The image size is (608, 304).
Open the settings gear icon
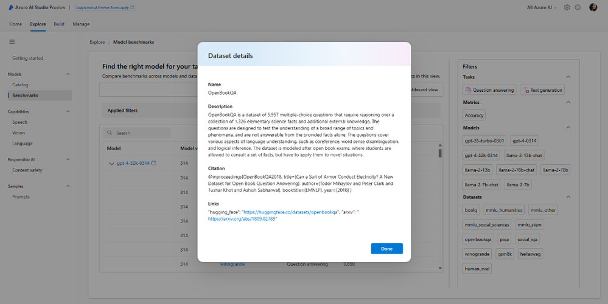pyautogui.click(x=567, y=7)
